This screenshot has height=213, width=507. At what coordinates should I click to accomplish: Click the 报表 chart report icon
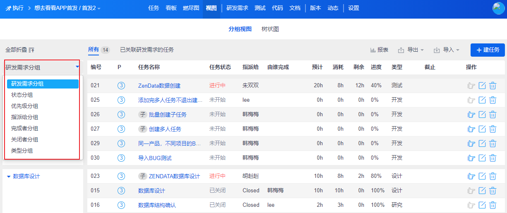click(x=379, y=50)
